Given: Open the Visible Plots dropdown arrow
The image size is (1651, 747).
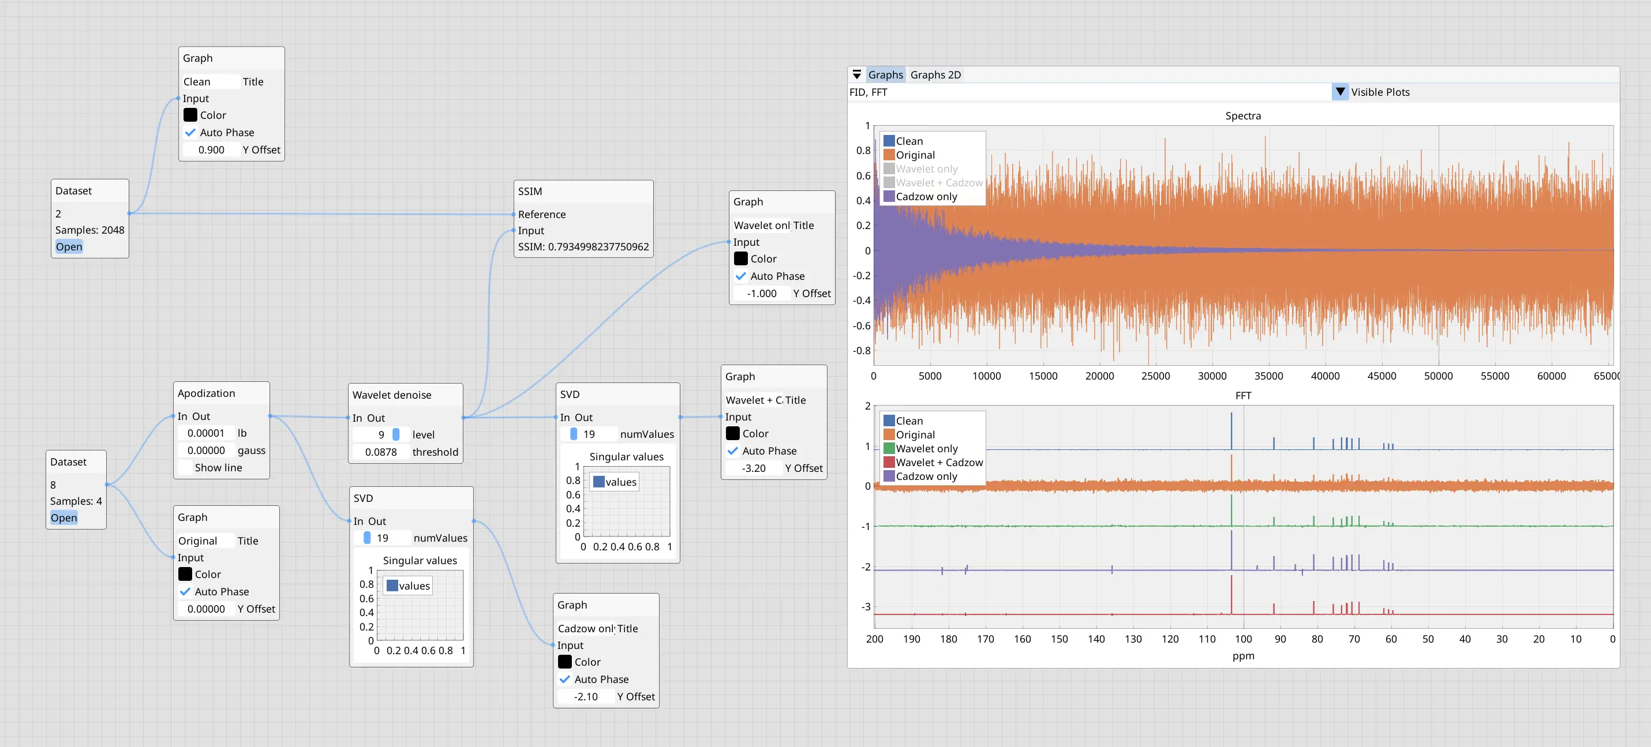Looking at the screenshot, I should click(x=1339, y=92).
